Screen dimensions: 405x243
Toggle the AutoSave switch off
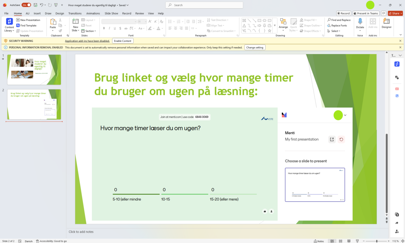coord(26,5)
